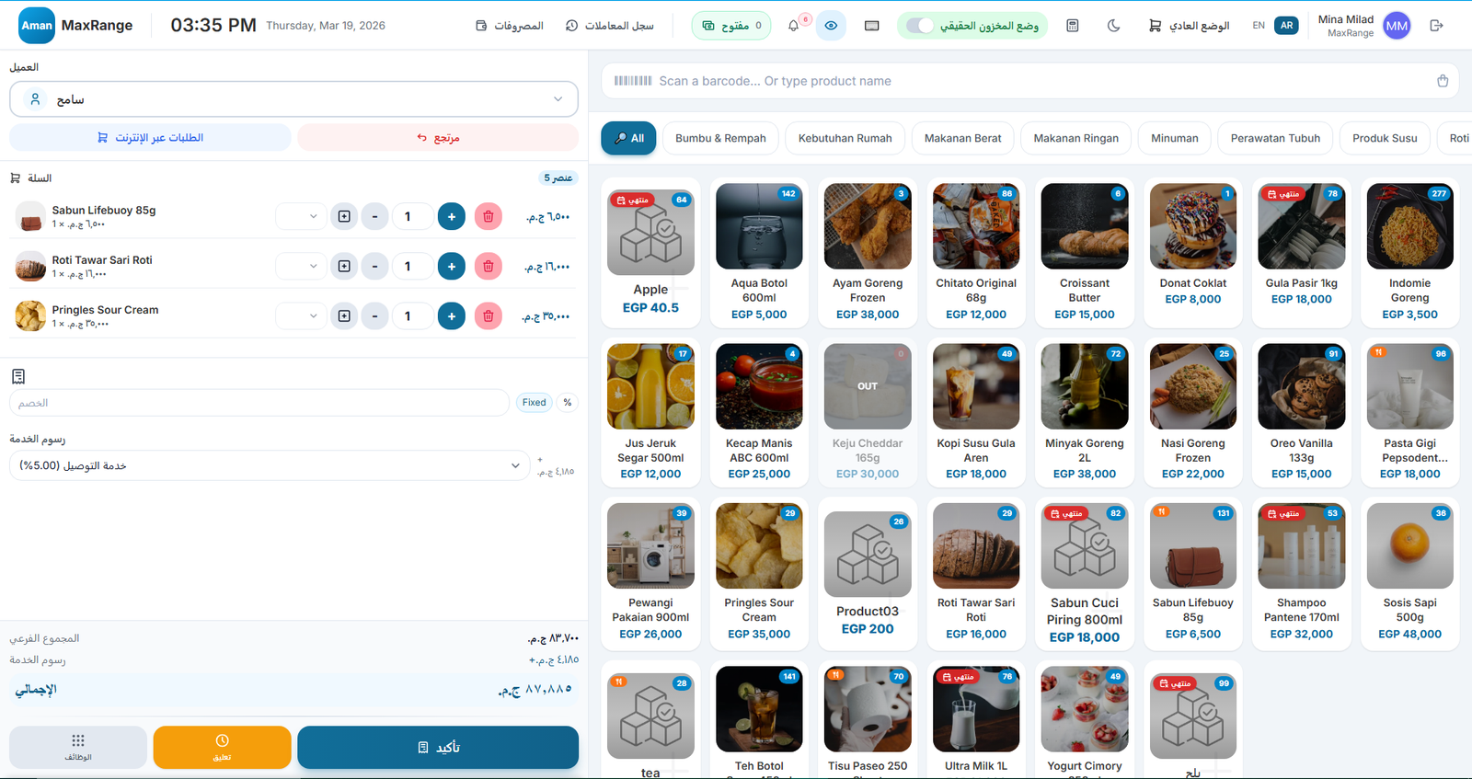Open the unit dropdown for Roti Tawar Sari Roti
The image size is (1472, 779).
point(301,267)
